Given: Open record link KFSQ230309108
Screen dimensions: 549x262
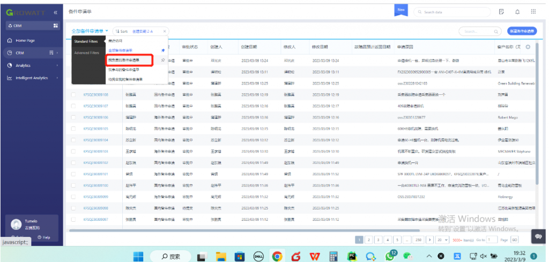Looking at the screenshot, I should 95,94.
